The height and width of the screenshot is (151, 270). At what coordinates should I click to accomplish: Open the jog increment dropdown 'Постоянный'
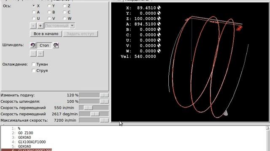(59, 26)
